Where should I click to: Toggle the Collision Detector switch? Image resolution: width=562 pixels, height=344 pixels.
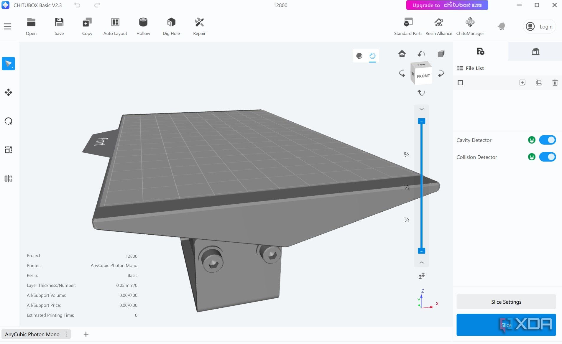tap(548, 157)
